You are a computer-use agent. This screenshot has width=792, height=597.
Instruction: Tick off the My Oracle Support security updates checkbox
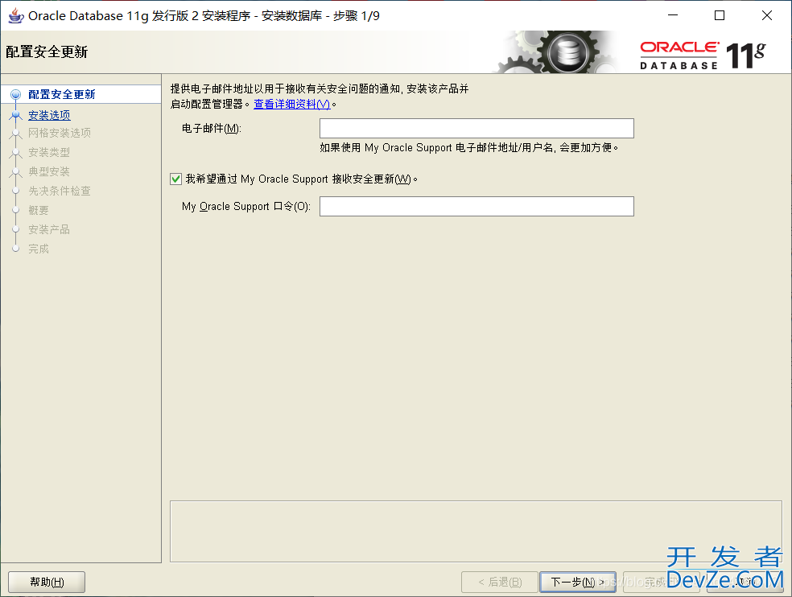pyautogui.click(x=175, y=179)
